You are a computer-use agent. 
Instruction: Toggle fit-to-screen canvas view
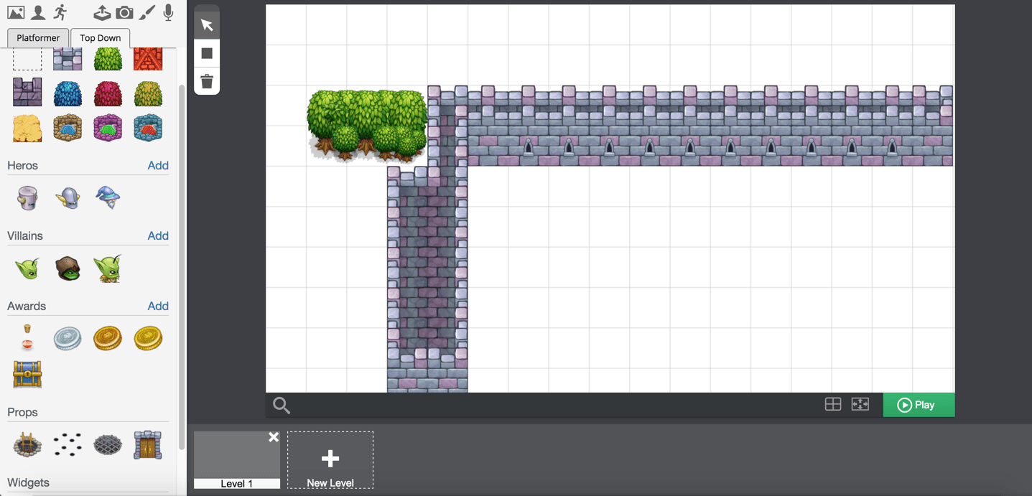click(860, 404)
